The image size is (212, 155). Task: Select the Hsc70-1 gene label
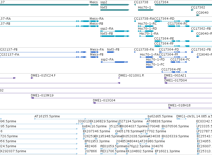click(144, 7)
